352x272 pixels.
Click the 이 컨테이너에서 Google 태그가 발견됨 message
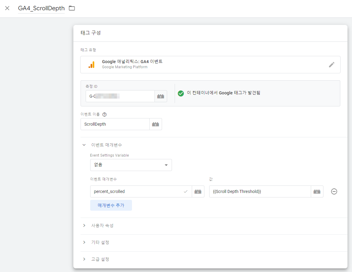click(x=224, y=93)
